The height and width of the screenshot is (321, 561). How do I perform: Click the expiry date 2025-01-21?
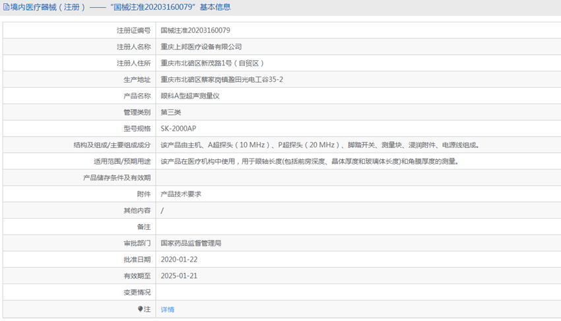pyautogui.click(x=179, y=276)
